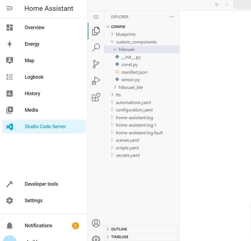Screen dimensions: 251x241
Task: Select Studio Code Server in sidebar
Action: tap(44, 127)
